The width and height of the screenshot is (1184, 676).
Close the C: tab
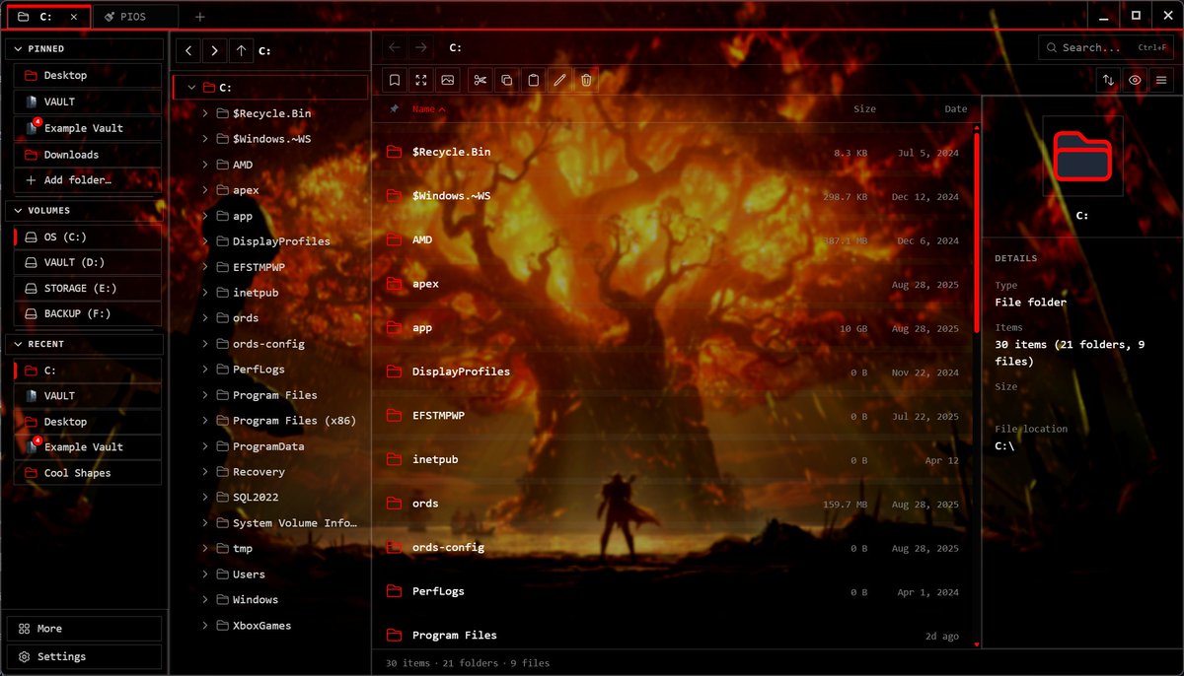pos(74,17)
